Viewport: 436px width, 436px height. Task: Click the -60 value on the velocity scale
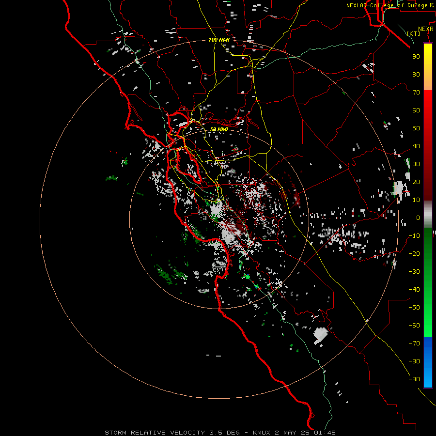click(414, 326)
